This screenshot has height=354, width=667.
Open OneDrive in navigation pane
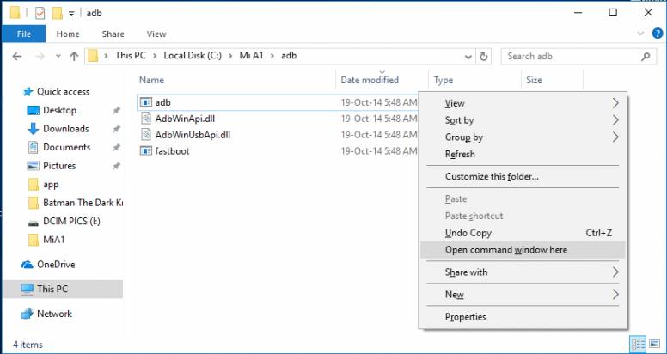coord(55,265)
